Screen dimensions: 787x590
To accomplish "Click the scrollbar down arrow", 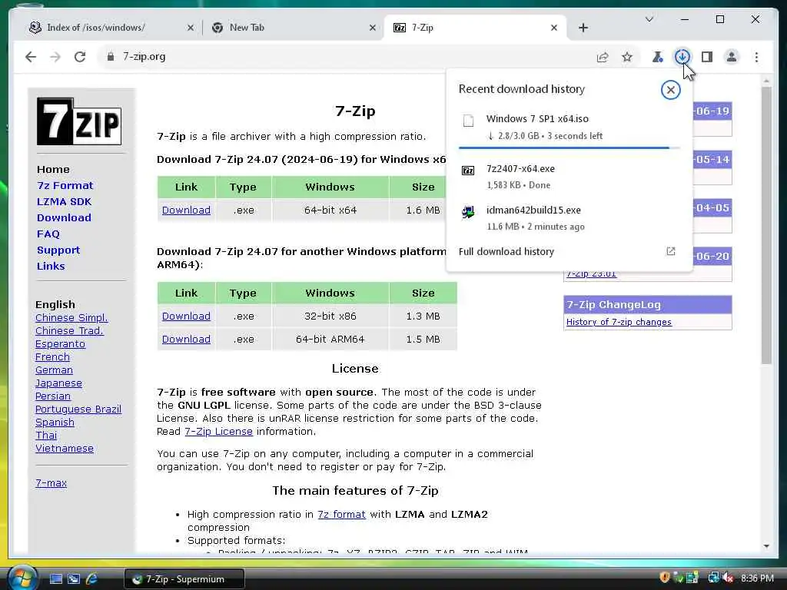I will coord(766,546).
